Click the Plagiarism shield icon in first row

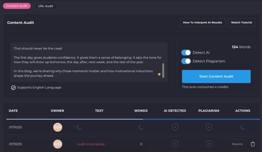(209, 127)
